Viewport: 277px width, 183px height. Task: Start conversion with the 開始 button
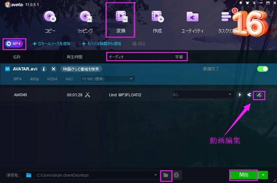tap(244, 175)
